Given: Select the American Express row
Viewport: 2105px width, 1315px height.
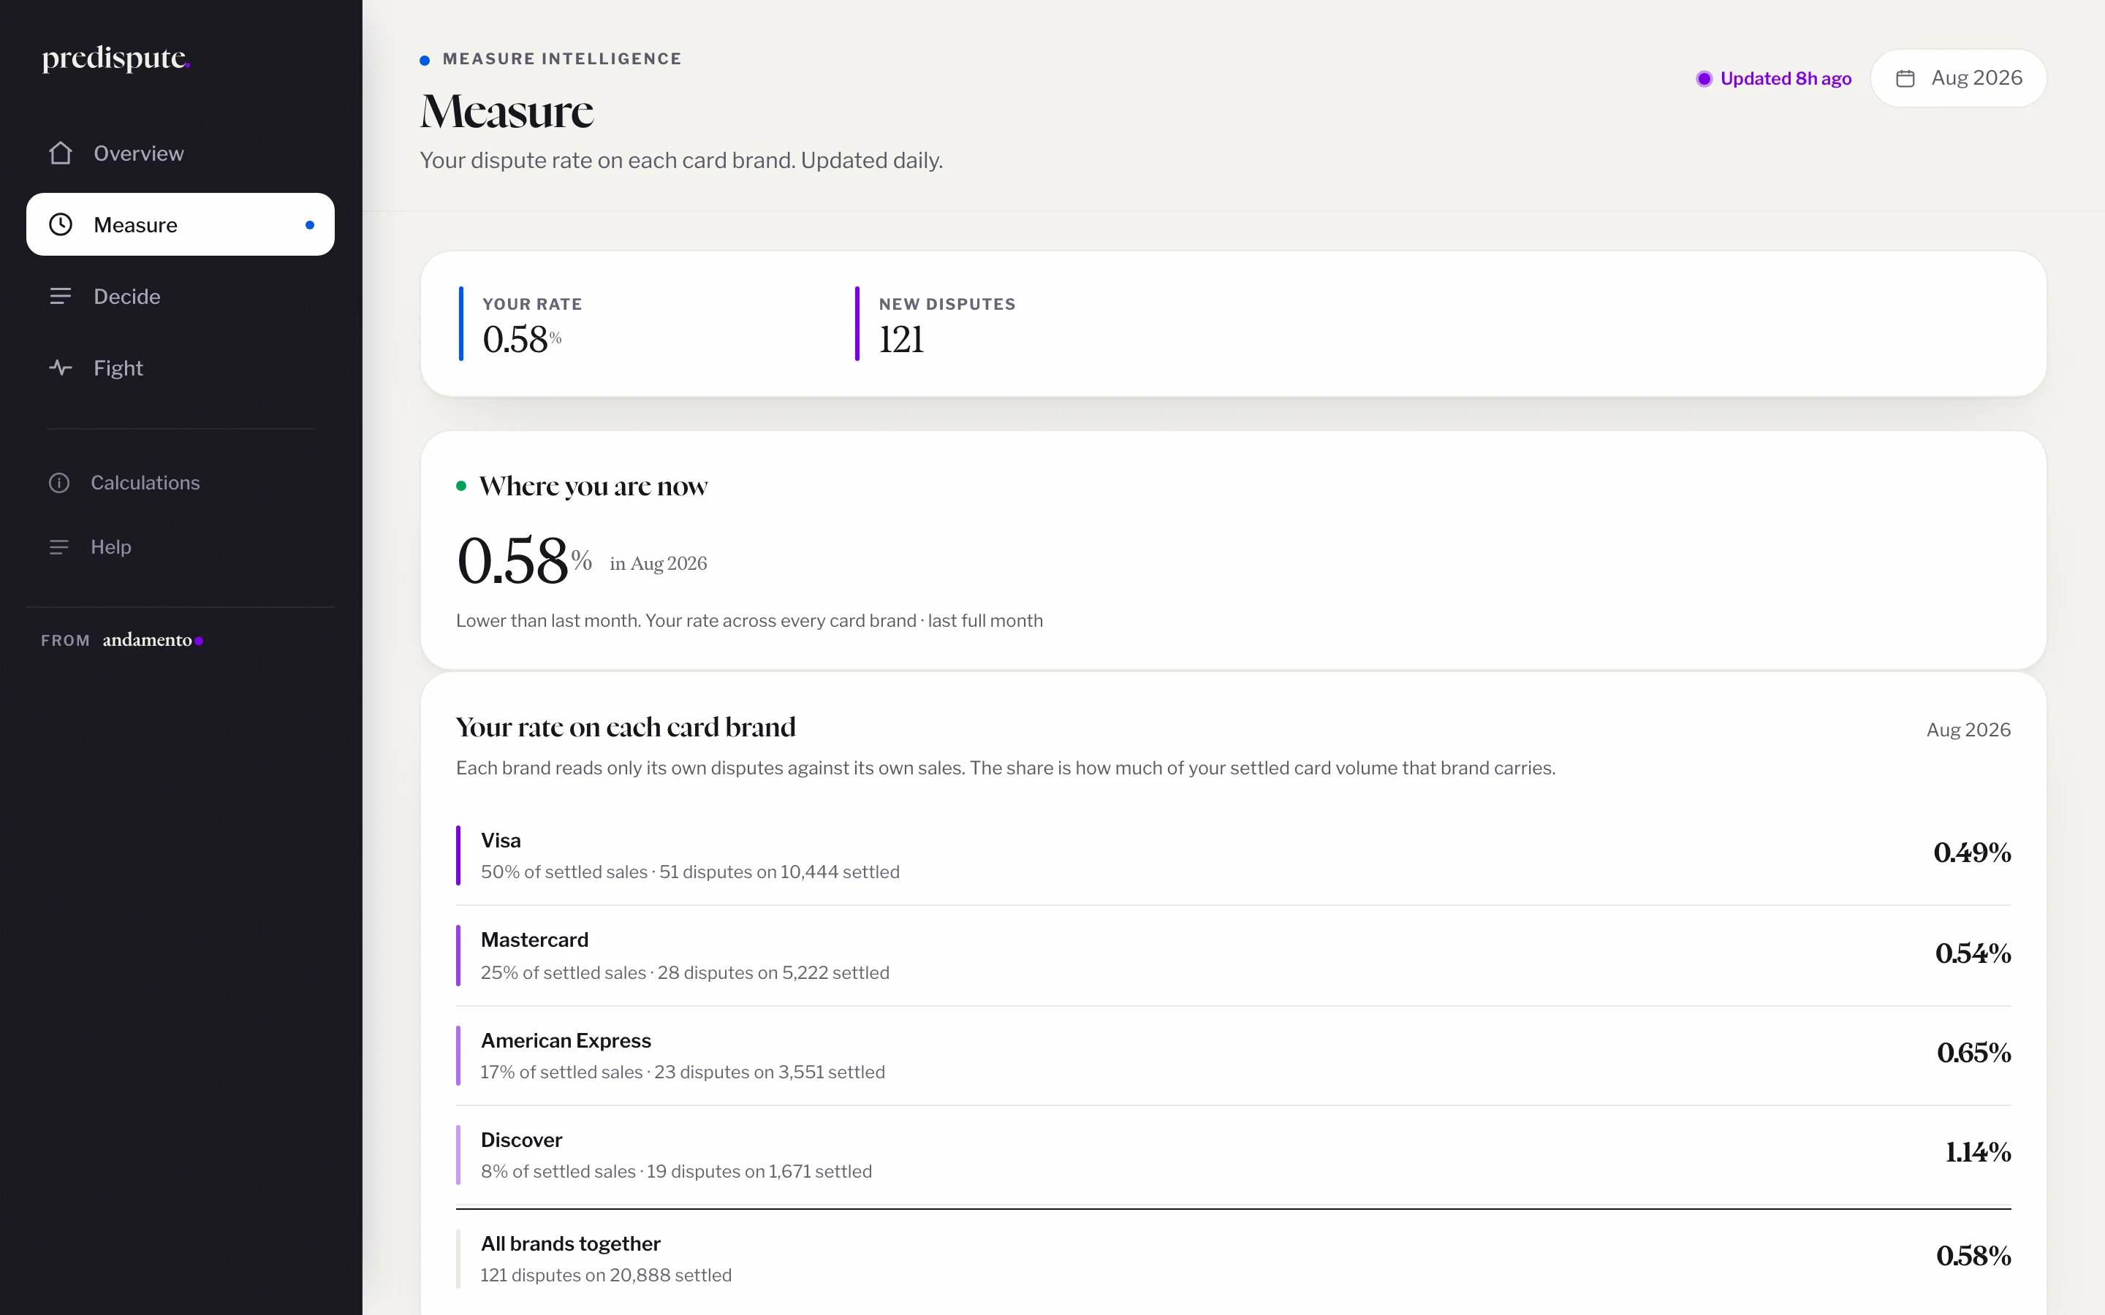Looking at the screenshot, I should 1232,1056.
